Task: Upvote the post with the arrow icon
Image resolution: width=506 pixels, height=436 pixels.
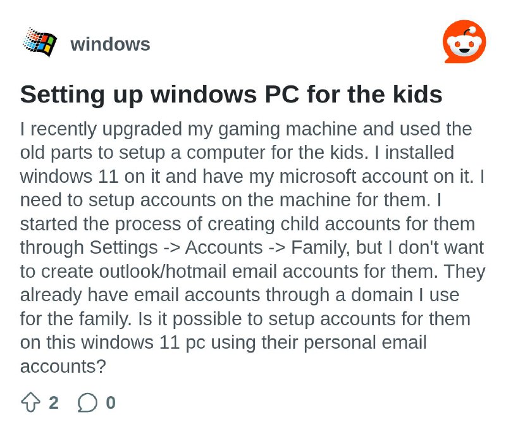Action: pos(30,402)
